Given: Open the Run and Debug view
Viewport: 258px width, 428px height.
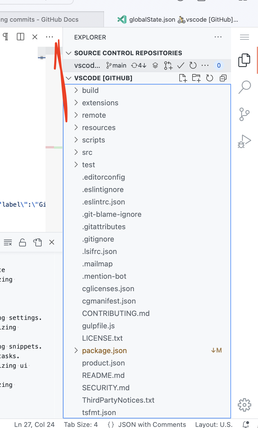Looking at the screenshot, I should 244,141.
